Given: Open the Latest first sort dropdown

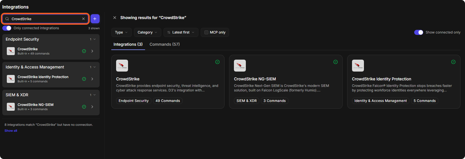Looking at the screenshot, I should pos(181,32).
